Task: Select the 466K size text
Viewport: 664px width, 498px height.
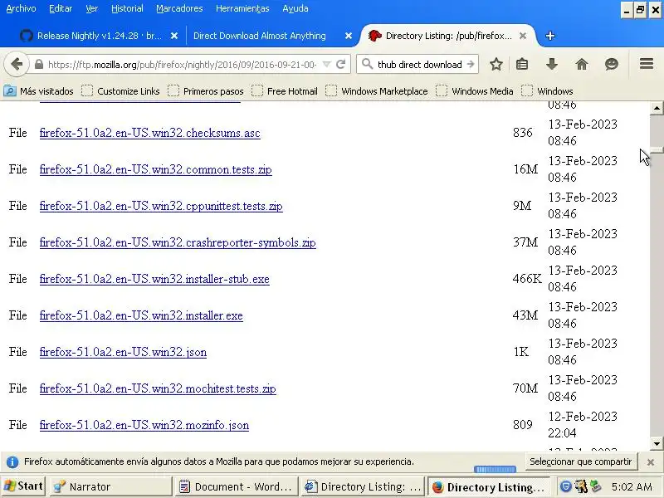Action: pos(527,279)
